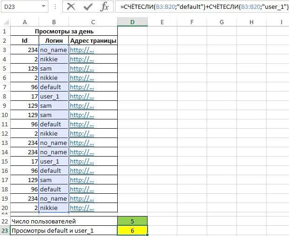Open the http link in row 9

click(x=82, y=105)
